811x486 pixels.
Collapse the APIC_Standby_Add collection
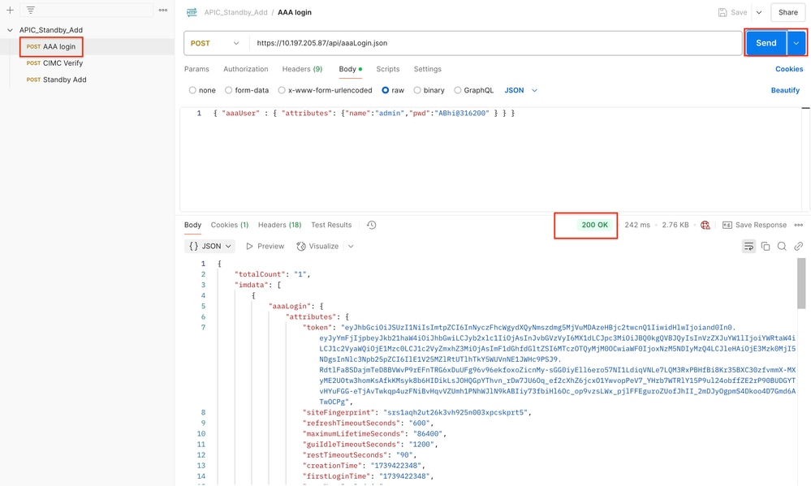pos(10,30)
